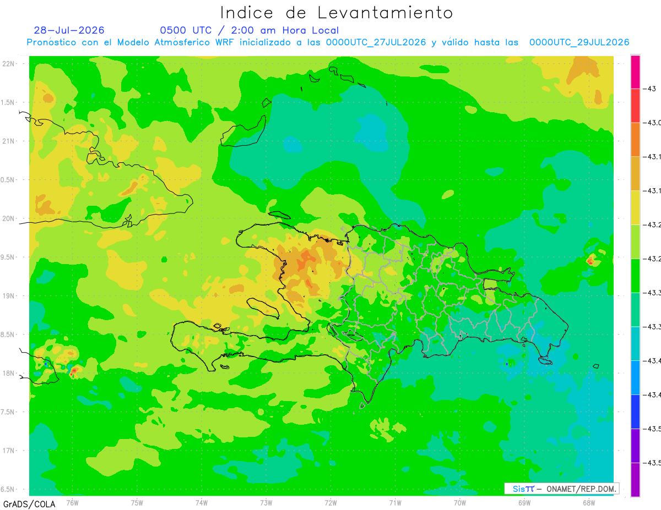Click the '73W' longitude label
The image size is (661, 510).
pyautogui.click(x=266, y=502)
